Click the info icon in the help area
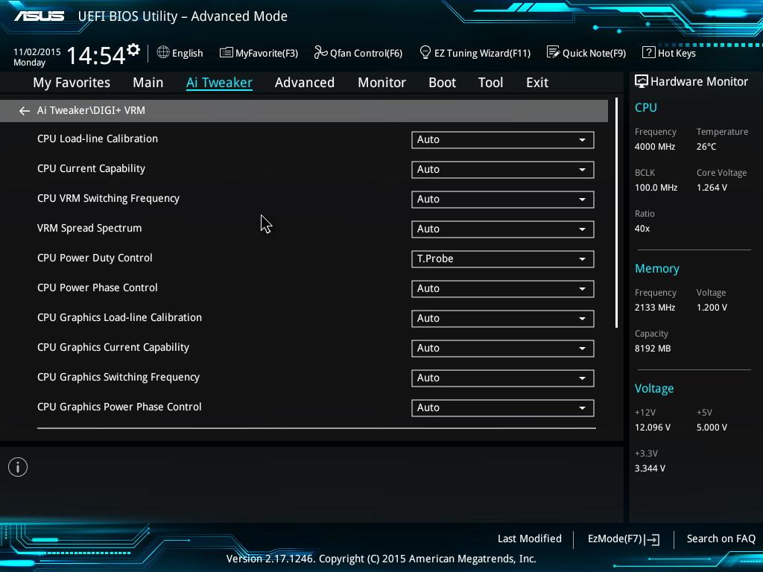Viewport: 763px width, 572px height. 18,467
